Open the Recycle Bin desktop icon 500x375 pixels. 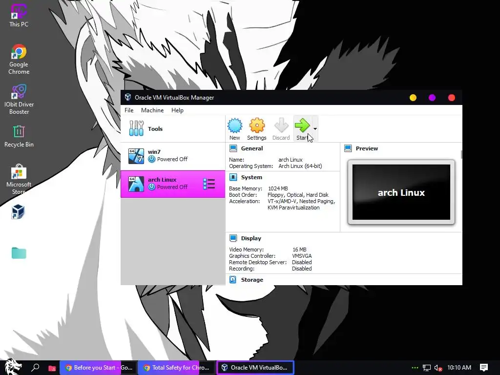pyautogui.click(x=19, y=136)
